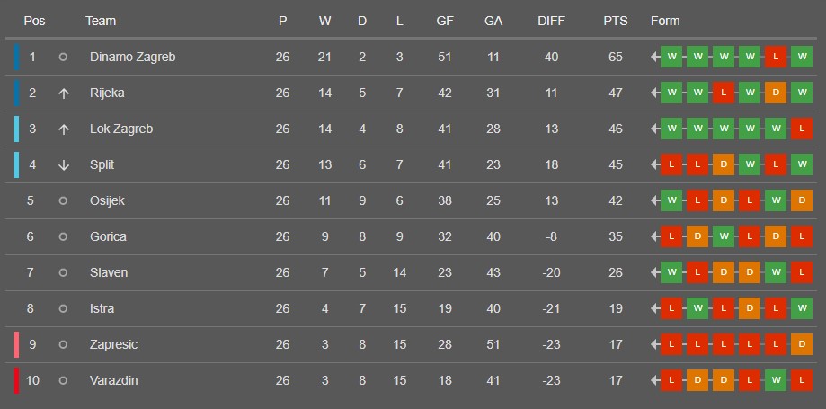
Task: Sort table by PTS column header
Action: pyautogui.click(x=616, y=21)
